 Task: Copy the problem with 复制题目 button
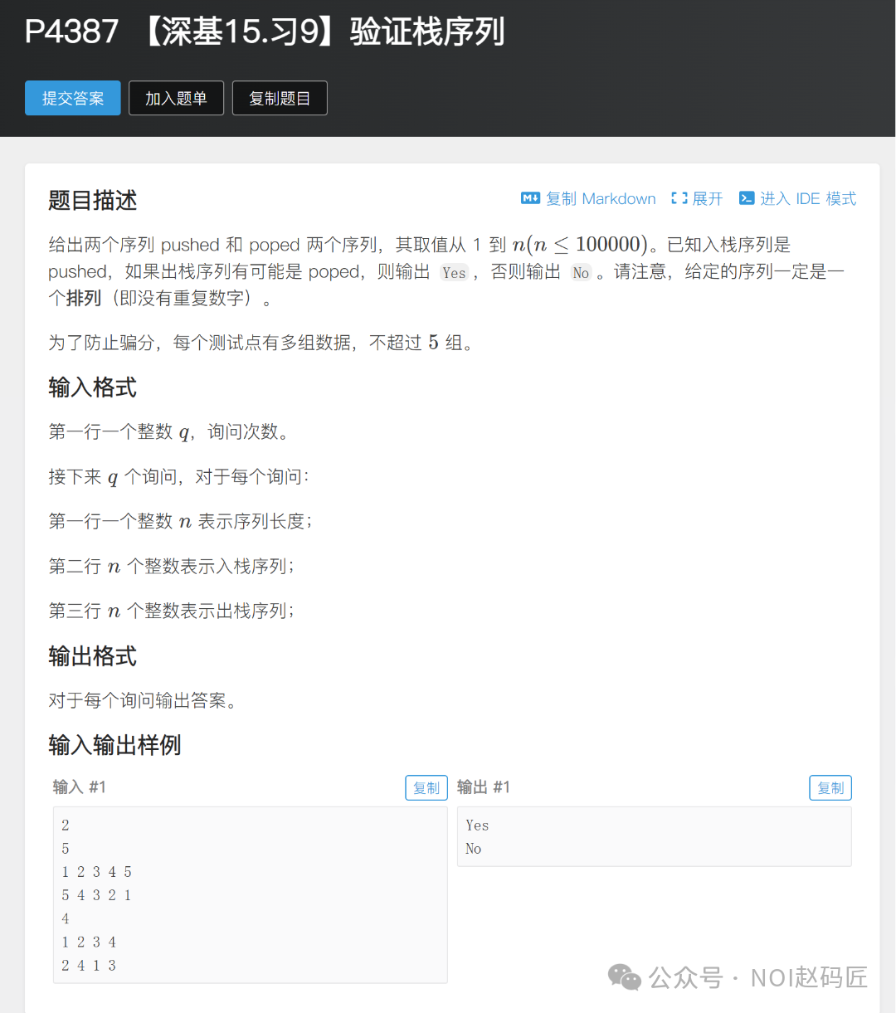(x=280, y=98)
